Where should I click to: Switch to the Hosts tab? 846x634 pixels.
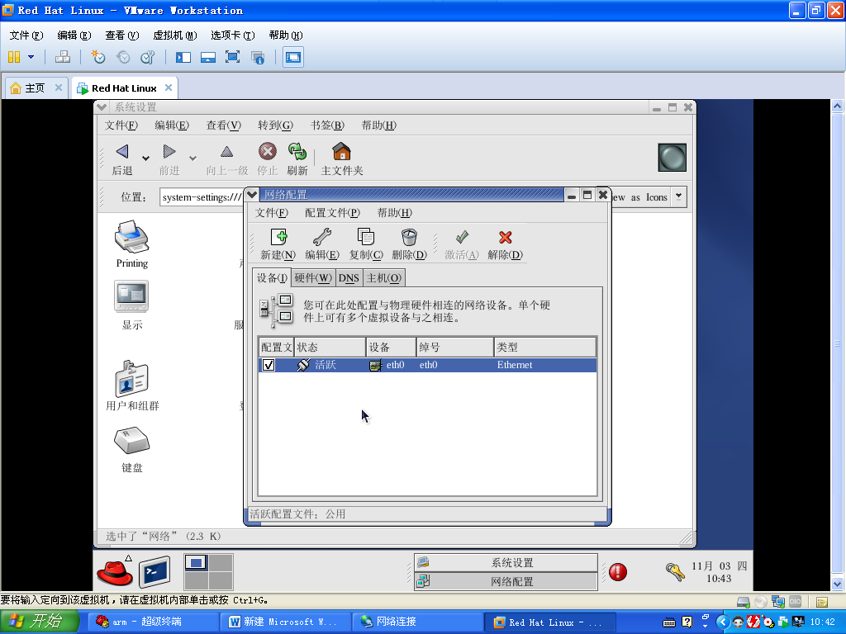383,278
